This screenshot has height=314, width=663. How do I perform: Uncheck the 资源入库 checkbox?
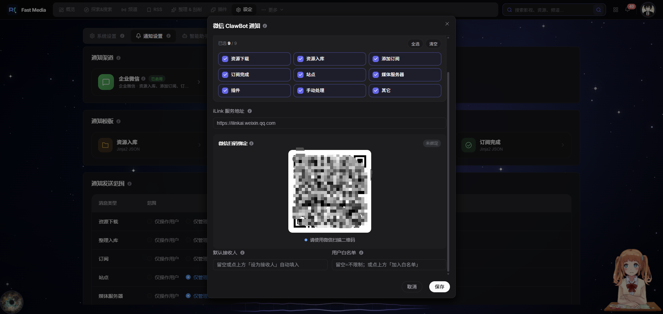pyautogui.click(x=300, y=59)
